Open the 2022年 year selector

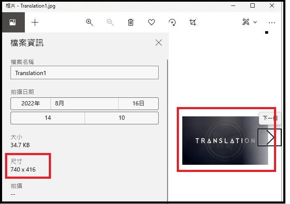click(31, 104)
